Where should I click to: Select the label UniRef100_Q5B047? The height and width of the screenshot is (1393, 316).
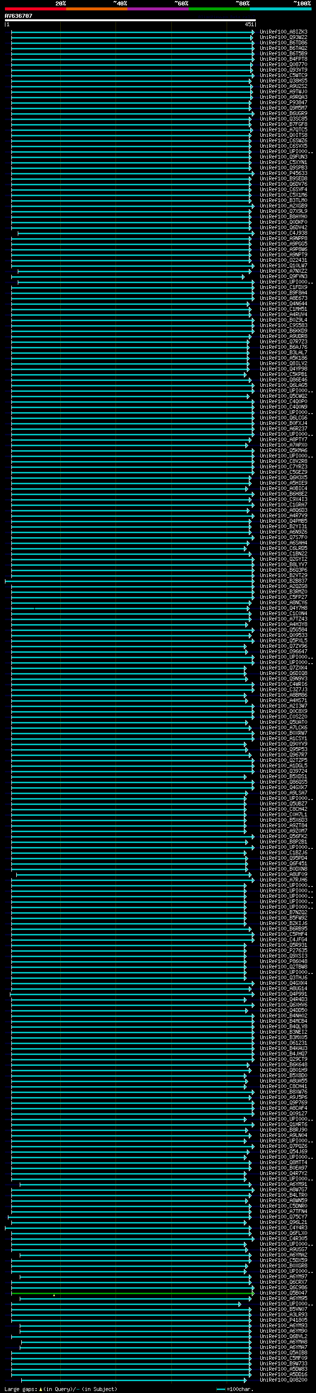click(283, 1293)
